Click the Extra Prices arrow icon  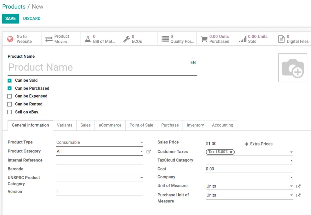pyautogui.click(x=246, y=144)
